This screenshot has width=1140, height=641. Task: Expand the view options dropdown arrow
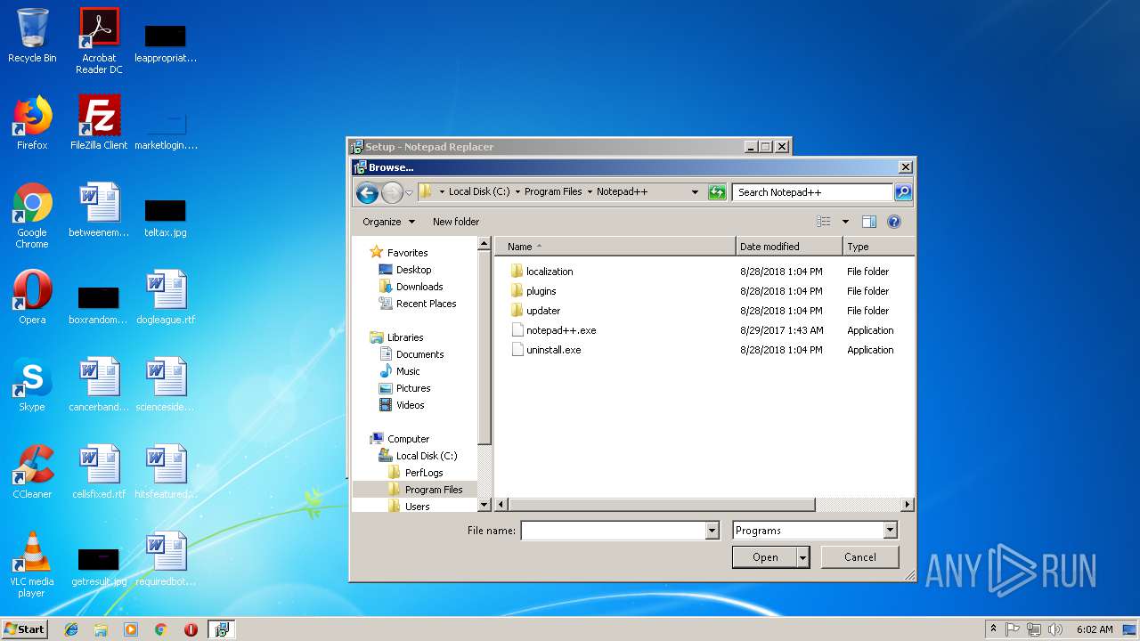[845, 222]
